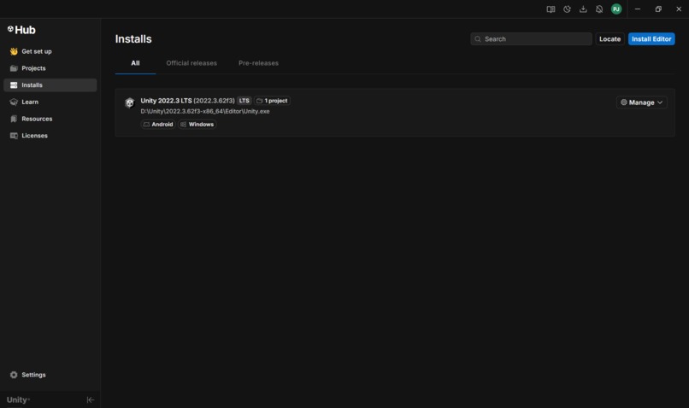Click the Unity editor cube icon
This screenshot has height=408, width=689.
click(129, 102)
